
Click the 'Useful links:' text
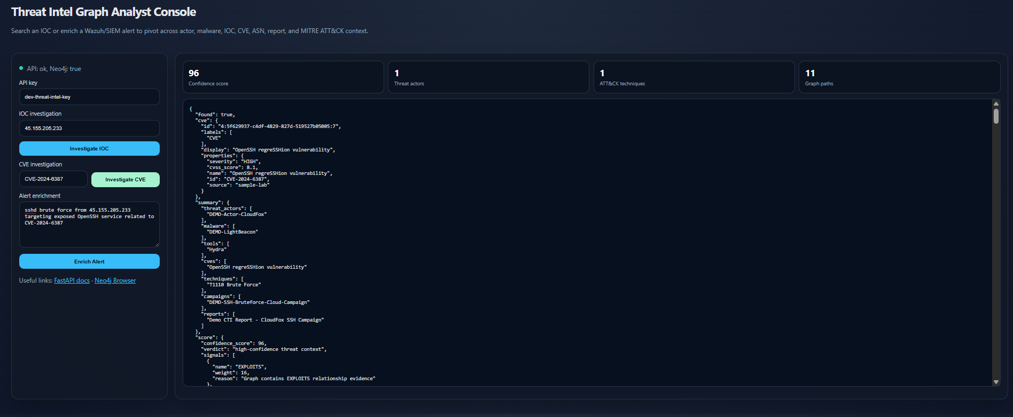(x=36, y=280)
